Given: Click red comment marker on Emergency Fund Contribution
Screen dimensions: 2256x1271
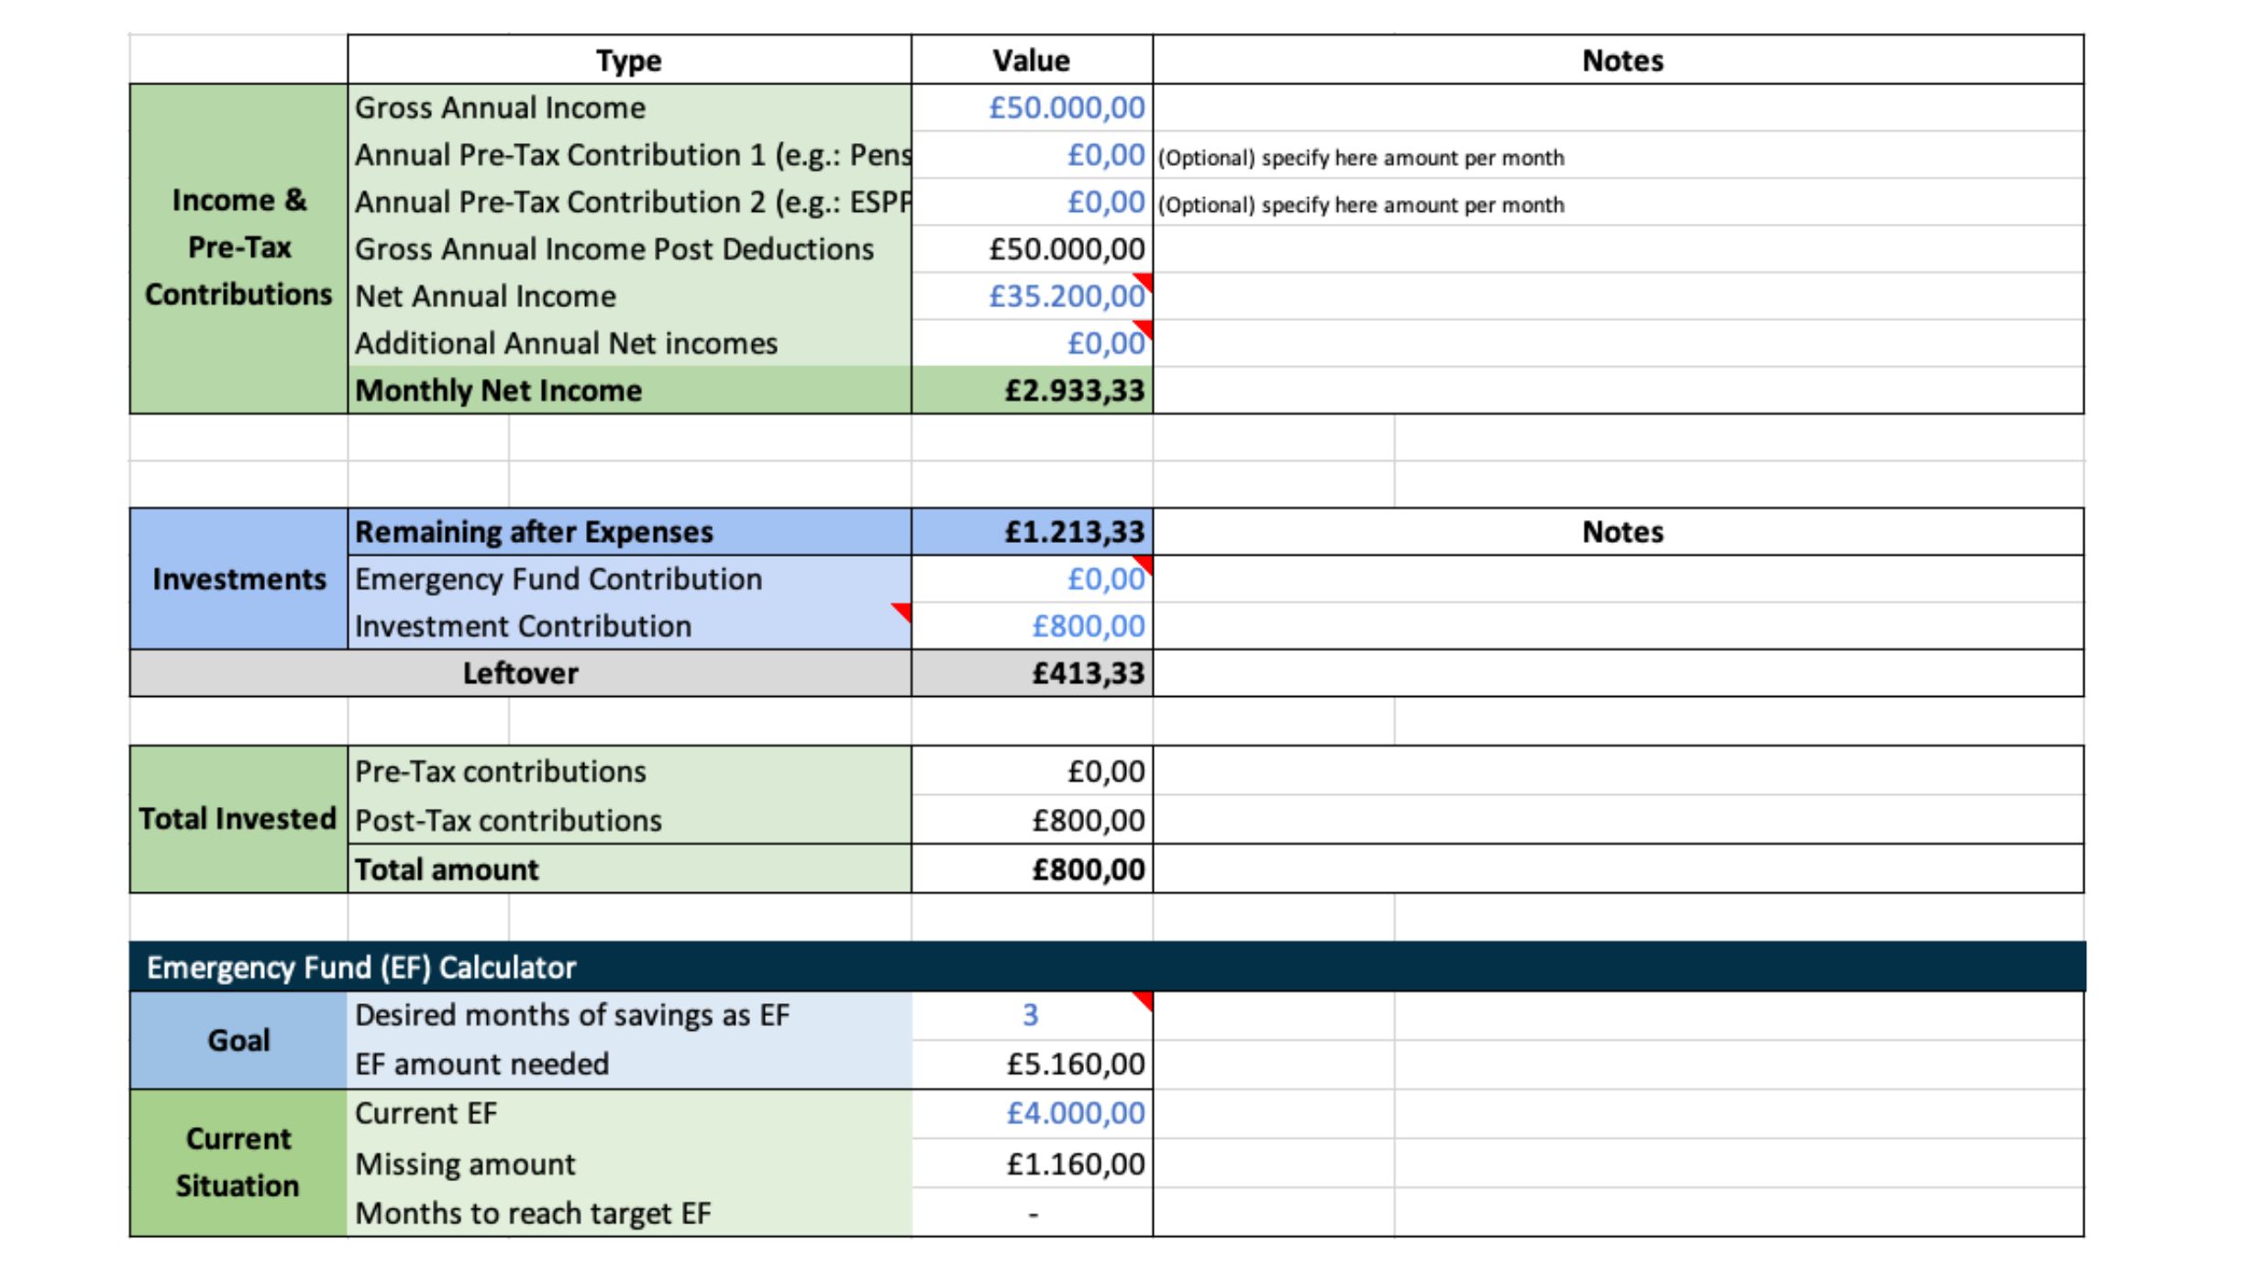Looking at the screenshot, I should pyautogui.click(x=1145, y=562).
